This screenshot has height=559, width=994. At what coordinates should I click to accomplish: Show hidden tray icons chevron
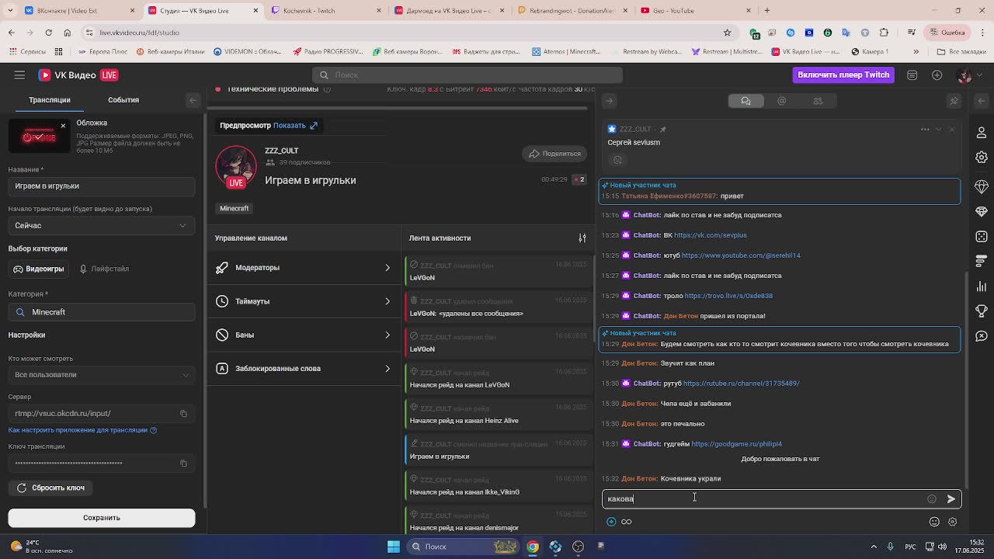[x=874, y=547]
